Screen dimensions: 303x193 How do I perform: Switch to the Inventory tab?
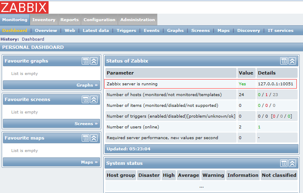click(x=44, y=19)
